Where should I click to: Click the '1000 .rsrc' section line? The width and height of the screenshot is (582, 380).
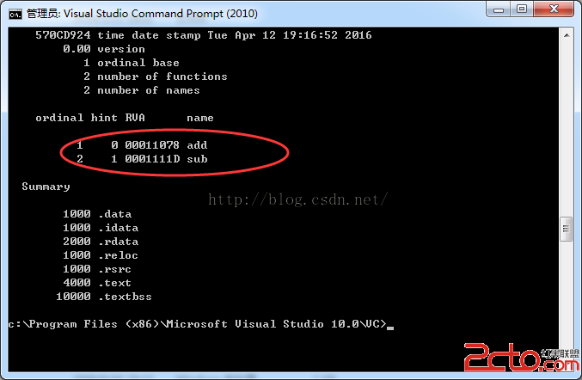coord(97,269)
